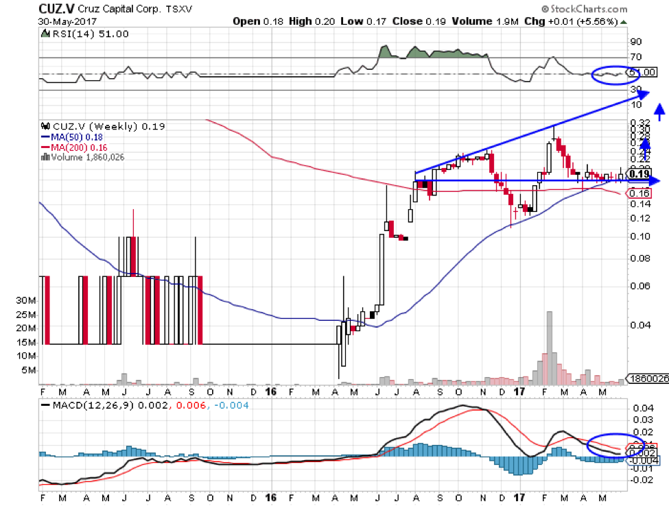Click the 0.12 price axis label
Screen dimensions: 669x506
(x=640, y=218)
